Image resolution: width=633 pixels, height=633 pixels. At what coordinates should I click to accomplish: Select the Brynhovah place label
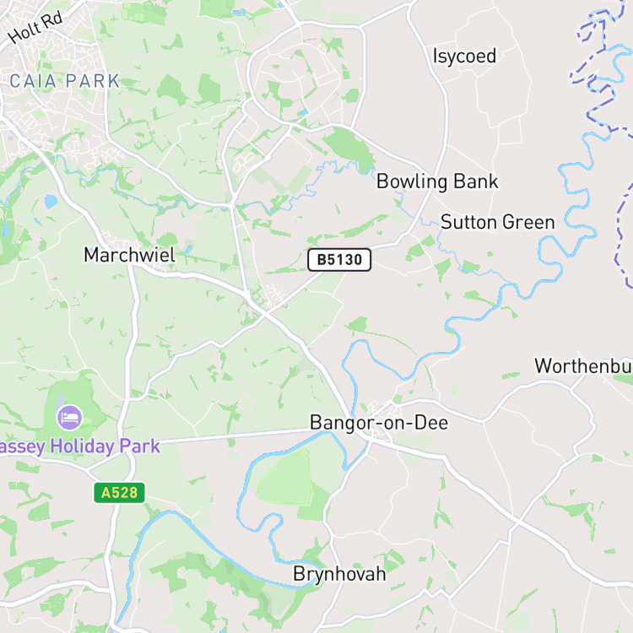(x=339, y=574)
